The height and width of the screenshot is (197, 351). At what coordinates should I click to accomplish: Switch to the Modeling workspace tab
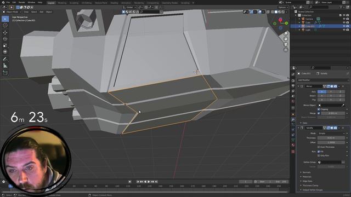[62, 3]
